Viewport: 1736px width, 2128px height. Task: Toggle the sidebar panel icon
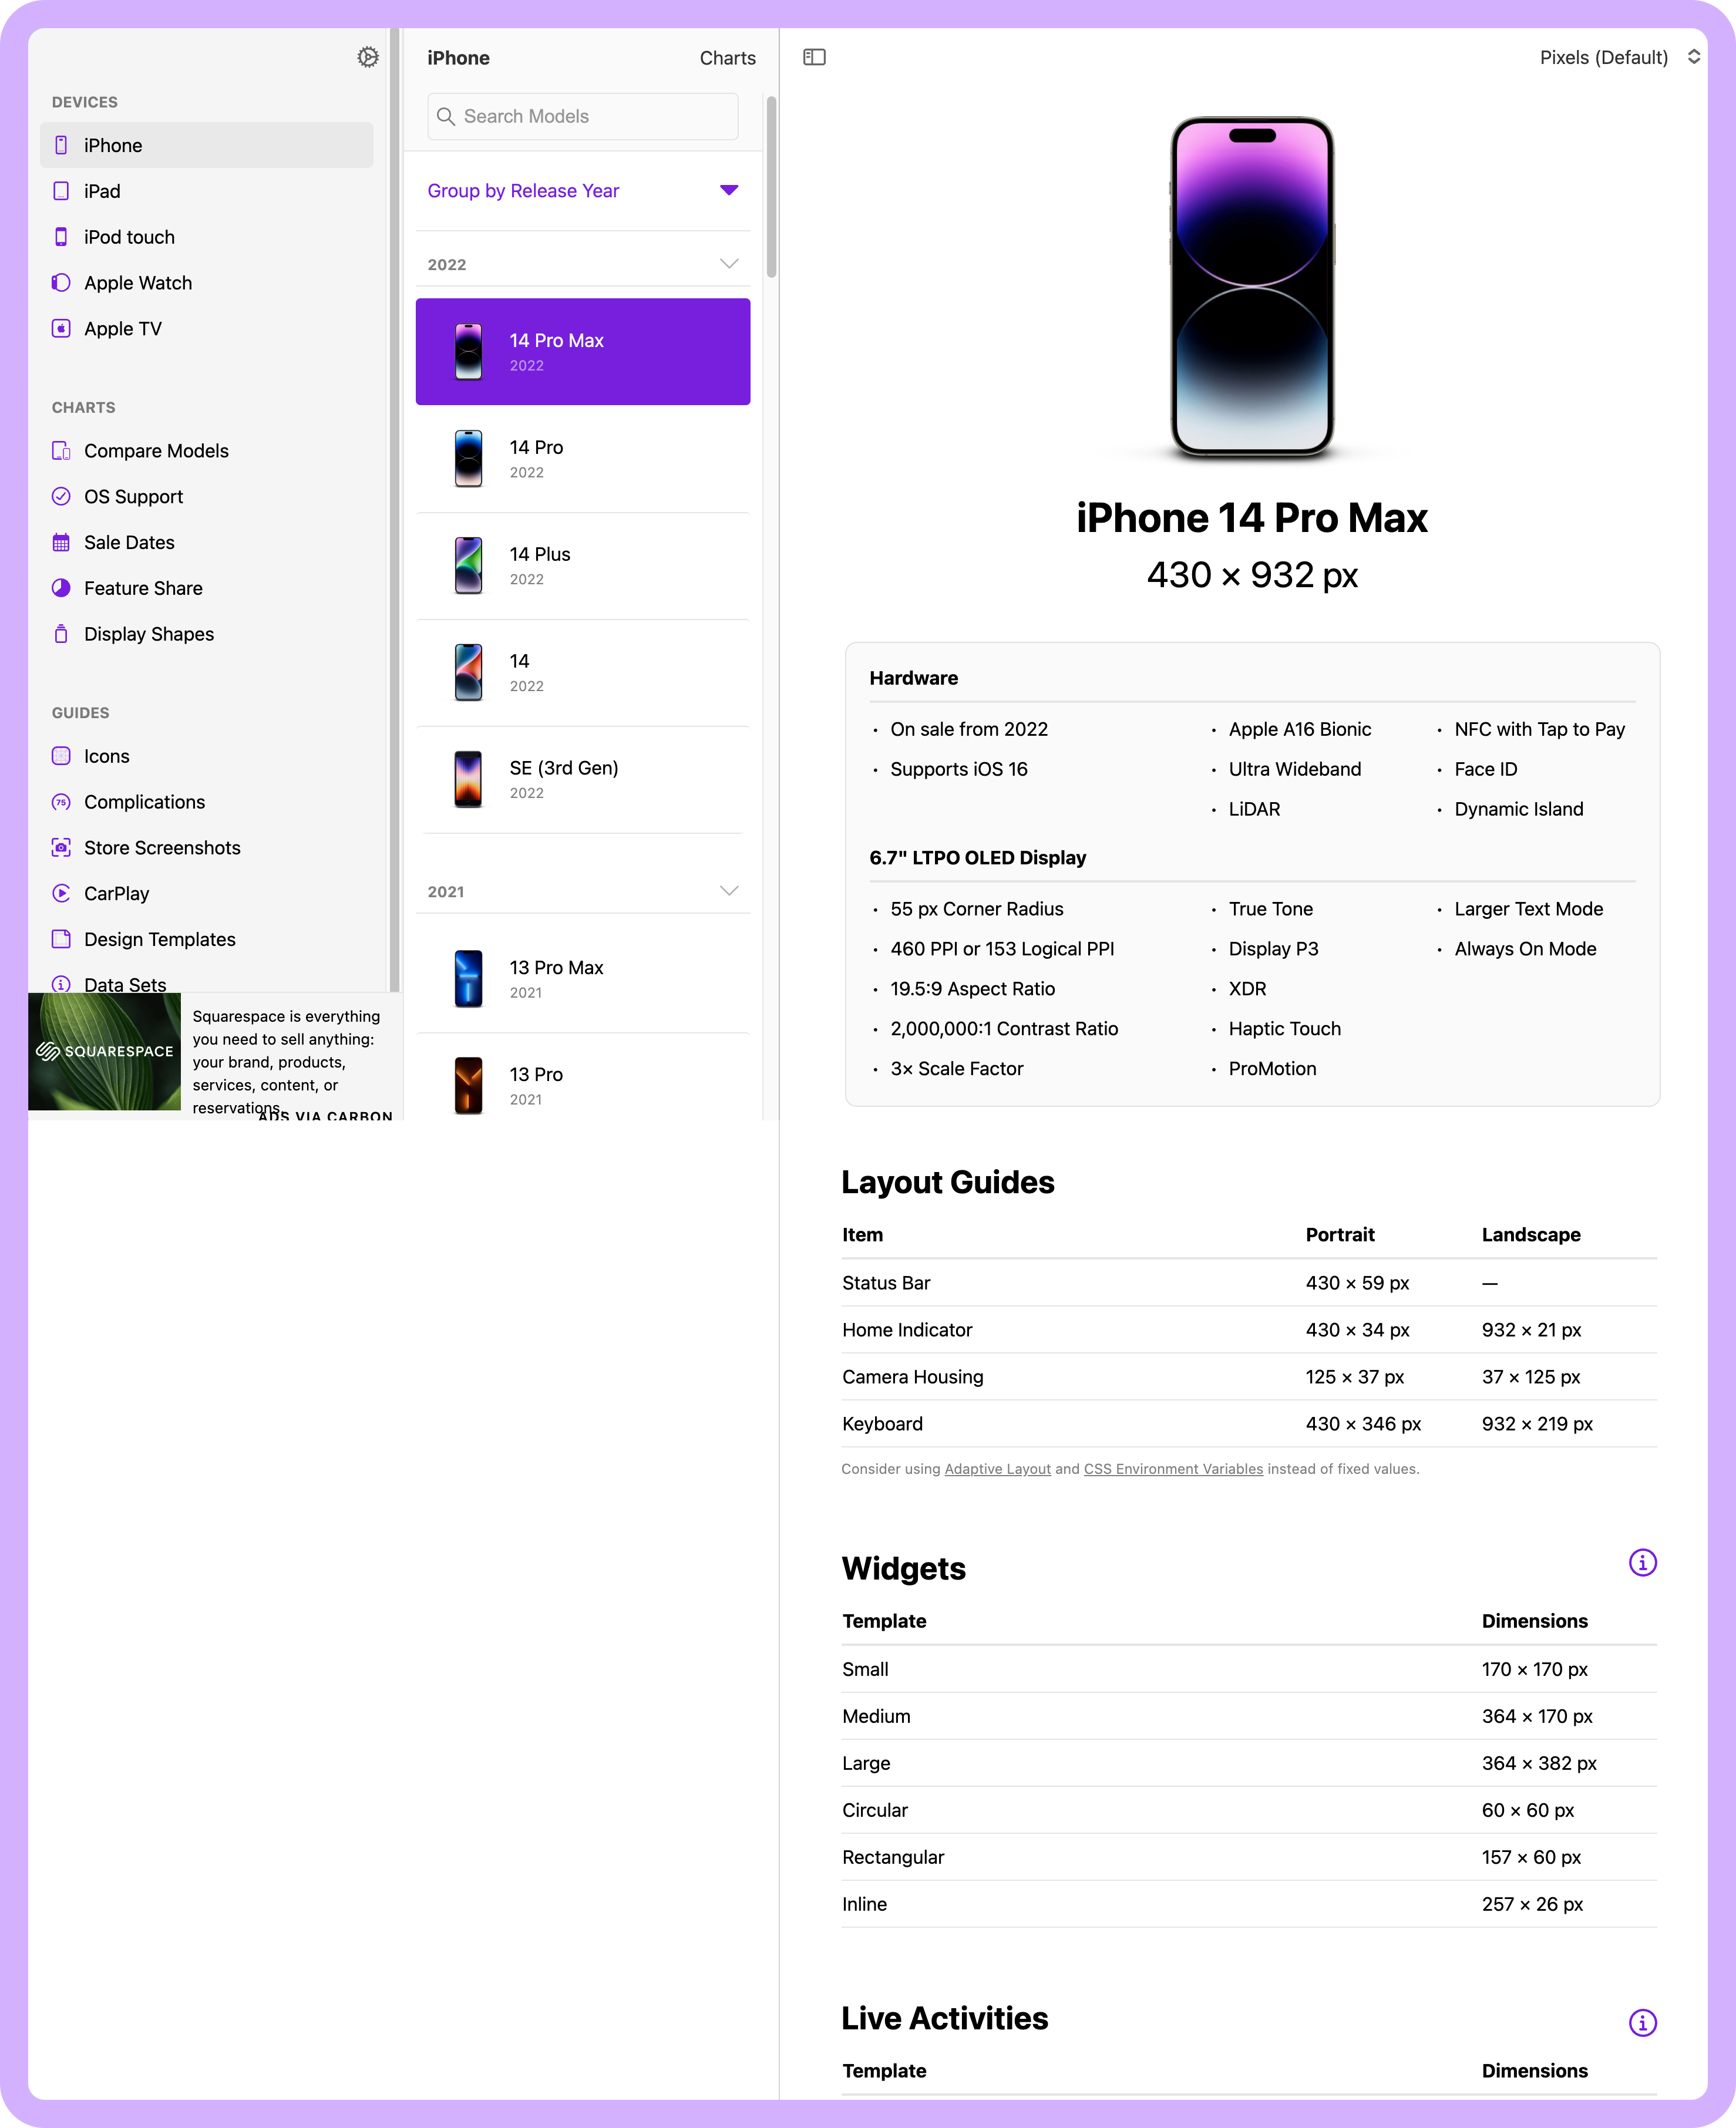point(814,57)
